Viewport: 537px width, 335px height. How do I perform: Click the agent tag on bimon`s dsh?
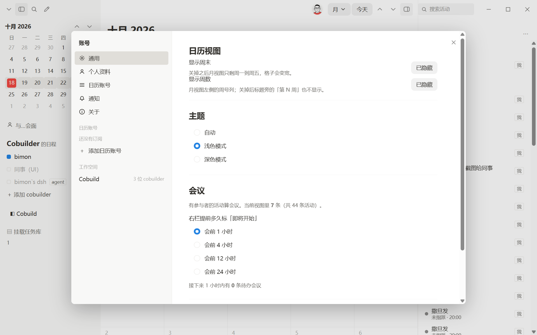(x=58, y=182)
